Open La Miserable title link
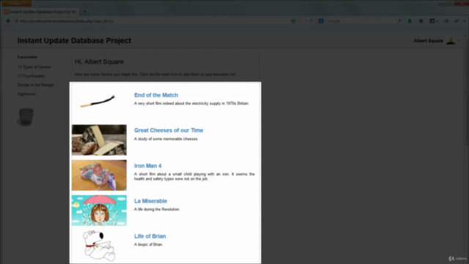The image size is (469, 264). click(150, 201)
